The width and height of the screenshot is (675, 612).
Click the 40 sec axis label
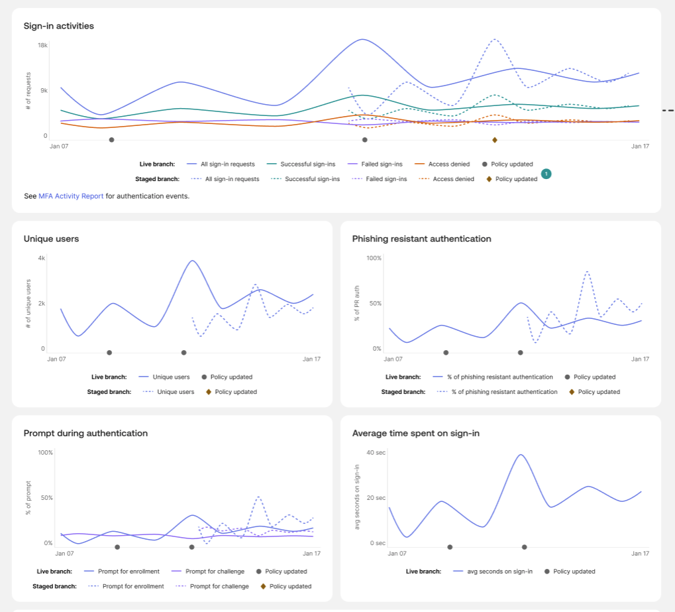[x=376, y=452]
